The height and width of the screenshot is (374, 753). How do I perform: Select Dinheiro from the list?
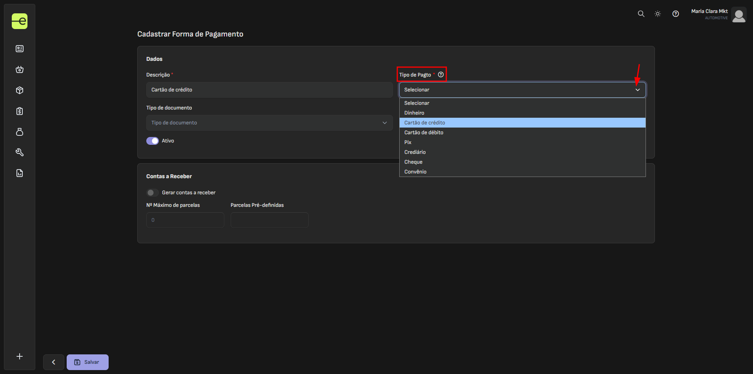click(x=414, y=113)
